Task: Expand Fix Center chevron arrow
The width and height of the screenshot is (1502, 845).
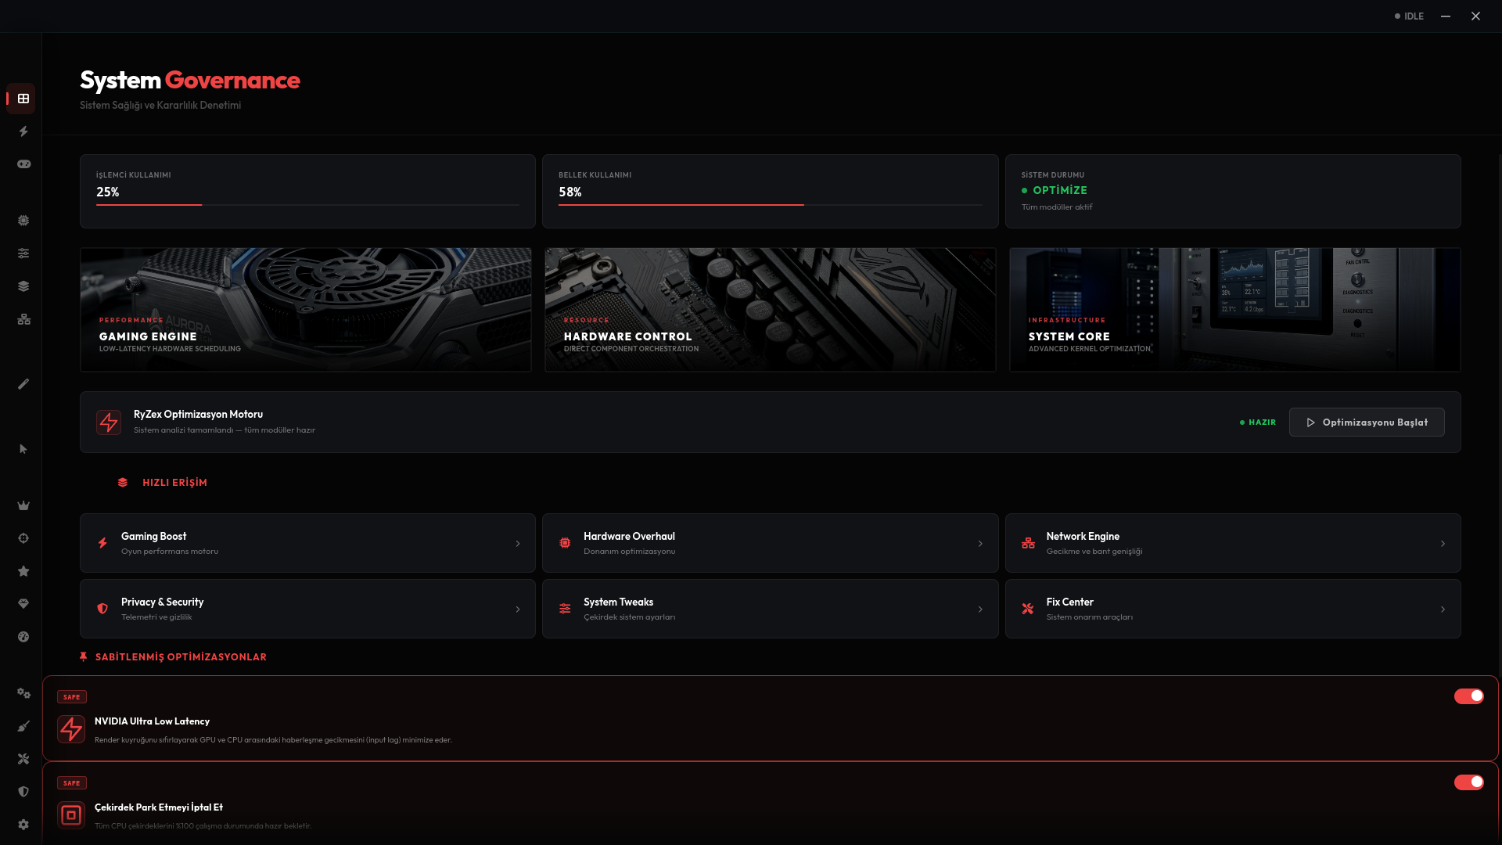Action: tap(1443, 609)
